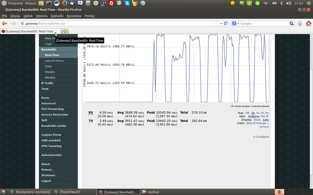Viewport: 313px width, 195px height.
Task: Set averaging to 4x
Action: pos(258,113)
